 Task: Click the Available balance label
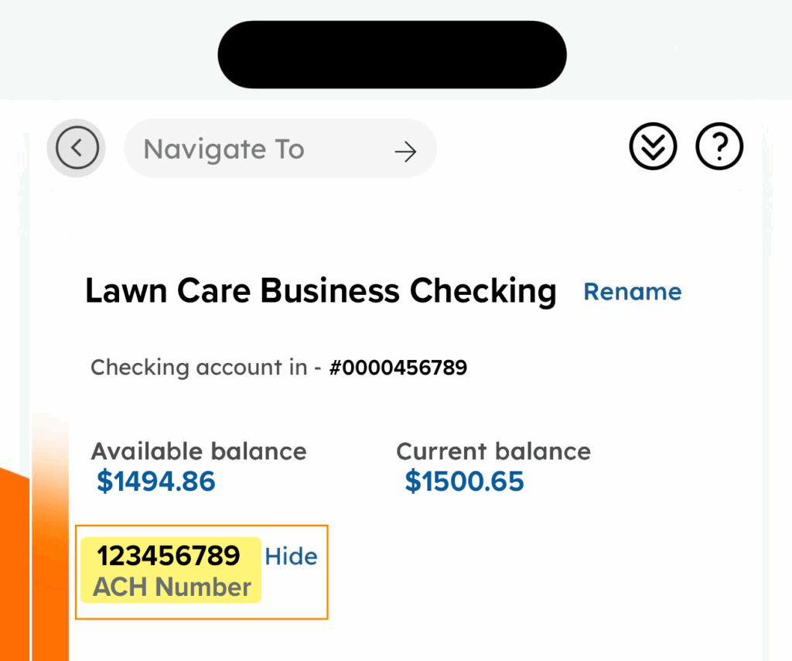199,451
